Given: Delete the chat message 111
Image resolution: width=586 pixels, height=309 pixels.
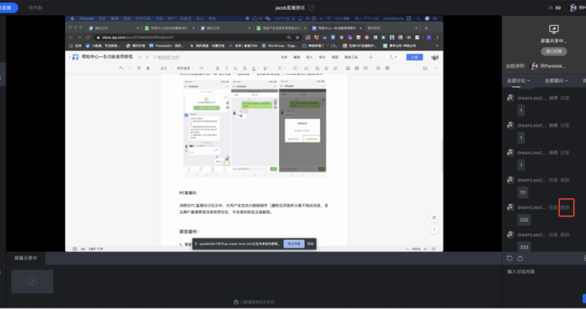Looking at the screenshot, I should coord(565,181).
